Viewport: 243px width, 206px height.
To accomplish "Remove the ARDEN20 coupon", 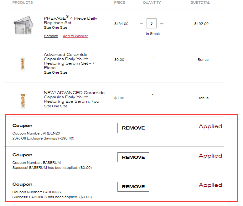I will click(133, 128).
